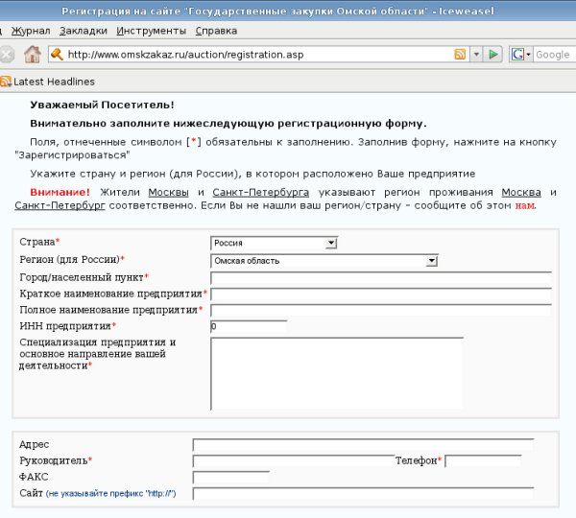Click the Специализация предприятия text area

(336, 373)
